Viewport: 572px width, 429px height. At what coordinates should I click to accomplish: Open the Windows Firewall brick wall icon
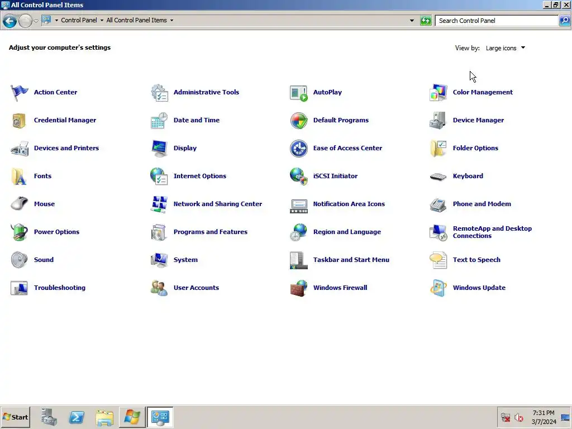pos(299,288)
